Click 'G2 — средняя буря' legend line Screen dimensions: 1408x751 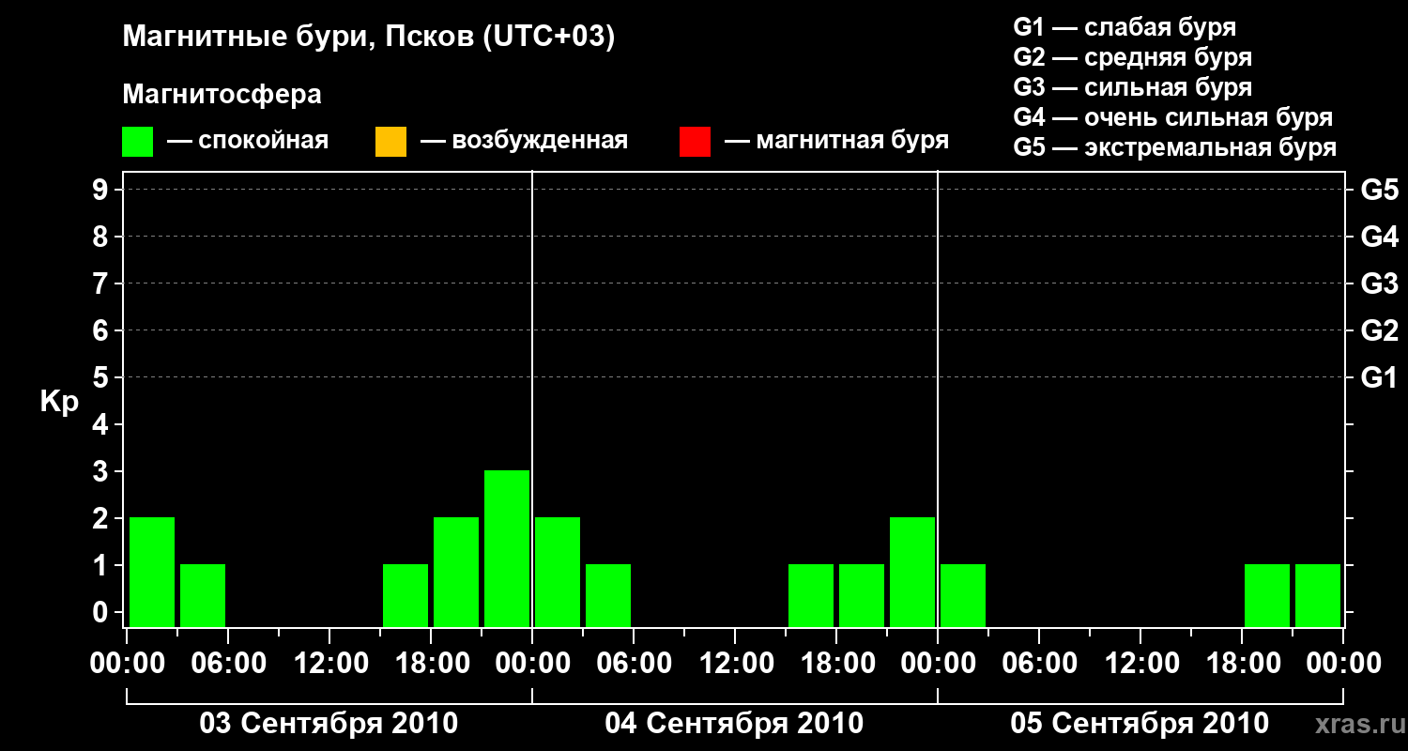point(1132,56)
